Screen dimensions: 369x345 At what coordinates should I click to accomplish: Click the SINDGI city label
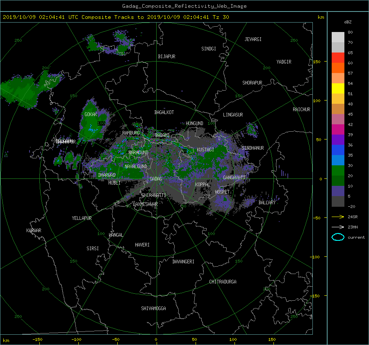point(209,49)
